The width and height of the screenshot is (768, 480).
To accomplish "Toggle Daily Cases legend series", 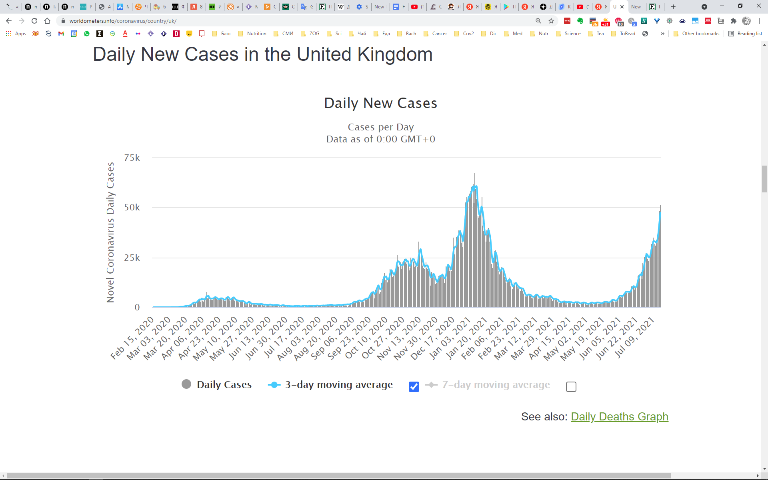I will coord(216,384).
